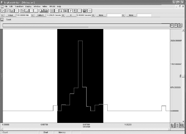Viewport: 186px width, 134px height.
Task: Autoscale waveforms vertically toolbar icon
Action: tap(22, 11)
